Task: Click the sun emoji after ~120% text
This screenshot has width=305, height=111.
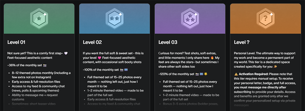Action: [x=206, y=74]
